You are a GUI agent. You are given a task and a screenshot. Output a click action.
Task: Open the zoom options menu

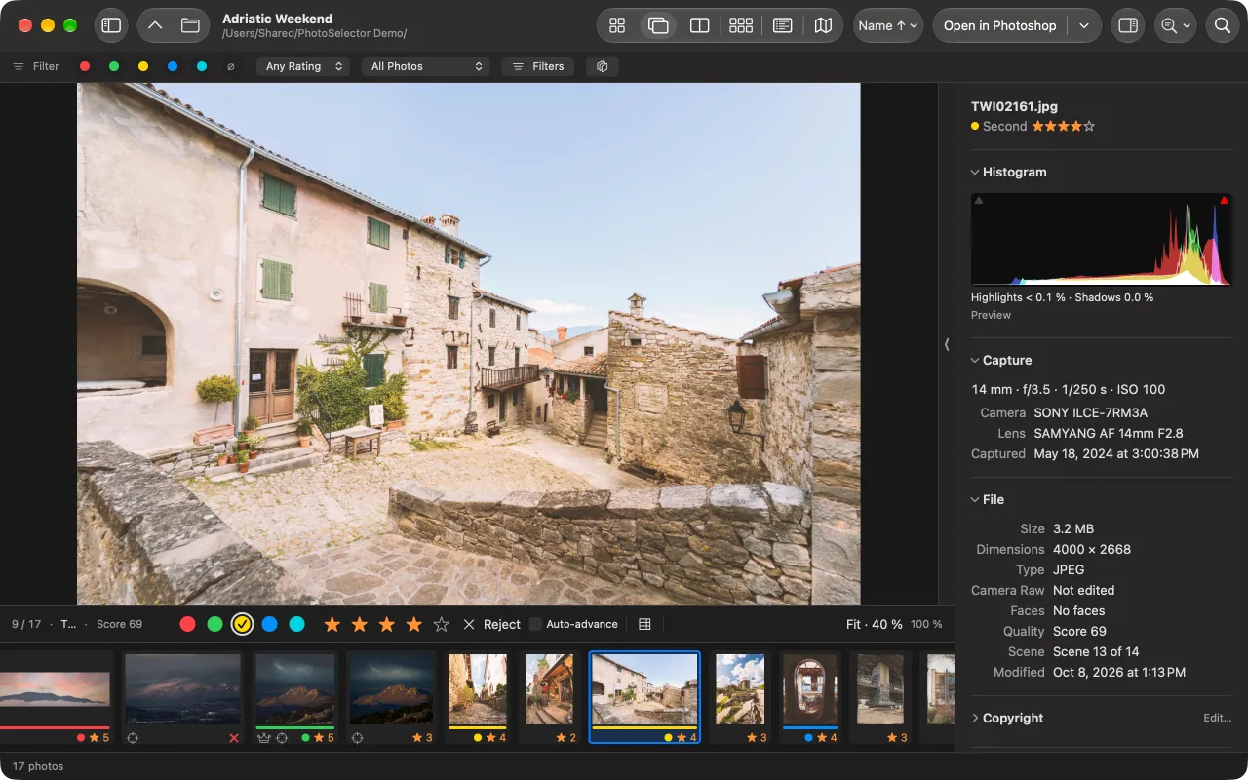[x=1175, y=25]
